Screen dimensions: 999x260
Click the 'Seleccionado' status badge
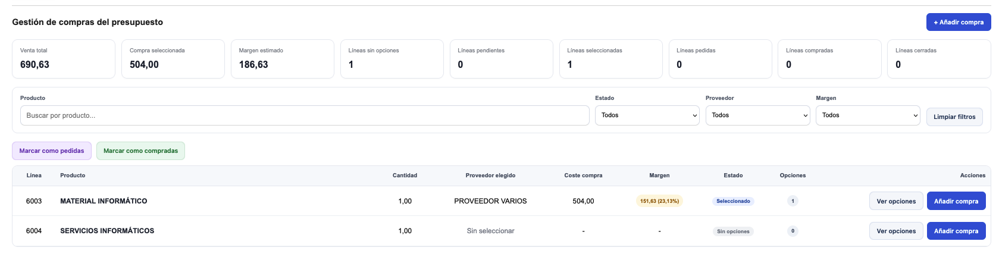coord(733,201)
